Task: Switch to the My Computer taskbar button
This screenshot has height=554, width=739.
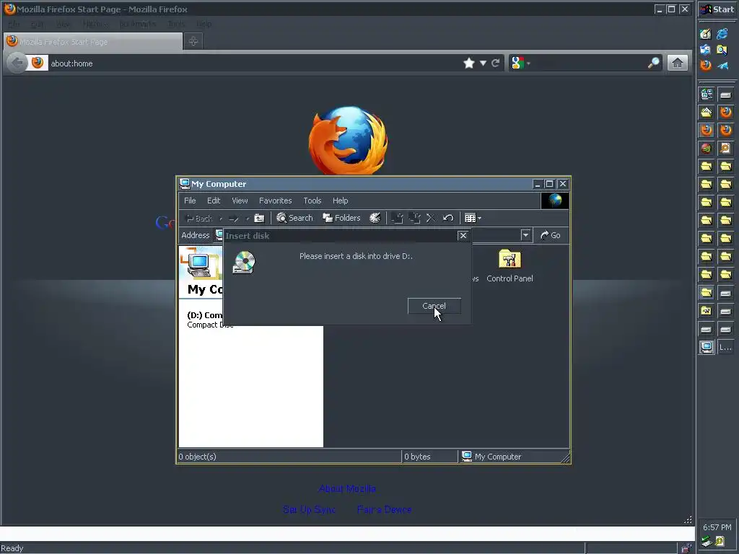Action: pyautogui.click(x=707, y=348)
